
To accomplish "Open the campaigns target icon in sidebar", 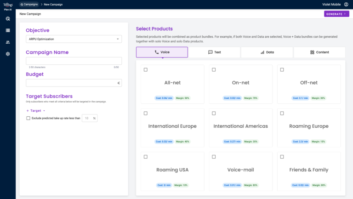I will [x=8, y=19].
